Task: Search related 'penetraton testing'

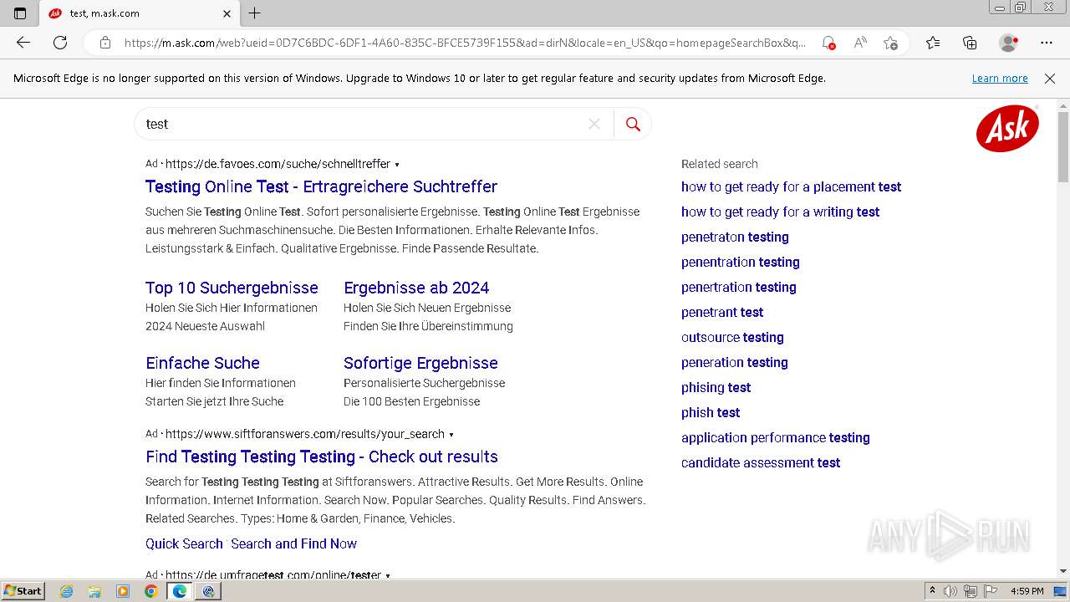Action: (735, 237)
